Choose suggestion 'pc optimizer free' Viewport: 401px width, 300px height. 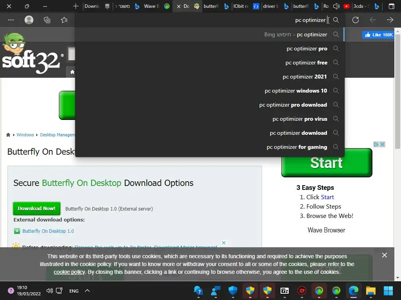tap(210, 62)
